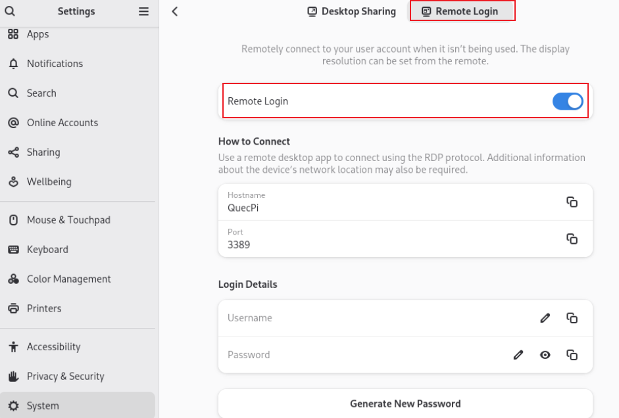Image resolution: width=619 pixels, height=418 pixels.
Task: Switch to the Desktop Sharing tab
Action: click(352, 11)
